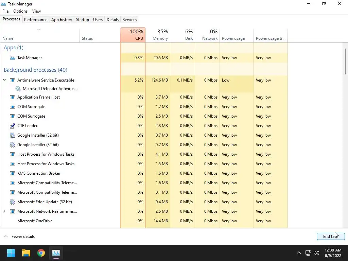Launch Google Chrome from the taskbar
The height and width of the screenshot is (261, 348).
point(41,253)
